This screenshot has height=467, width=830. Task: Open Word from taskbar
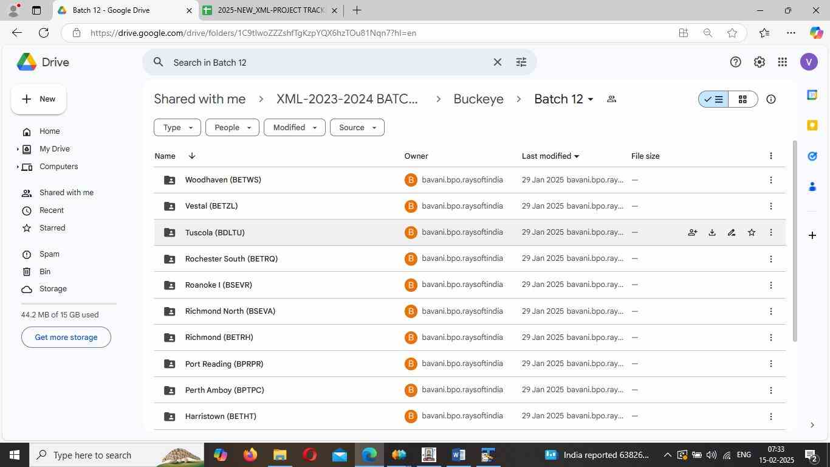point(458,455)
